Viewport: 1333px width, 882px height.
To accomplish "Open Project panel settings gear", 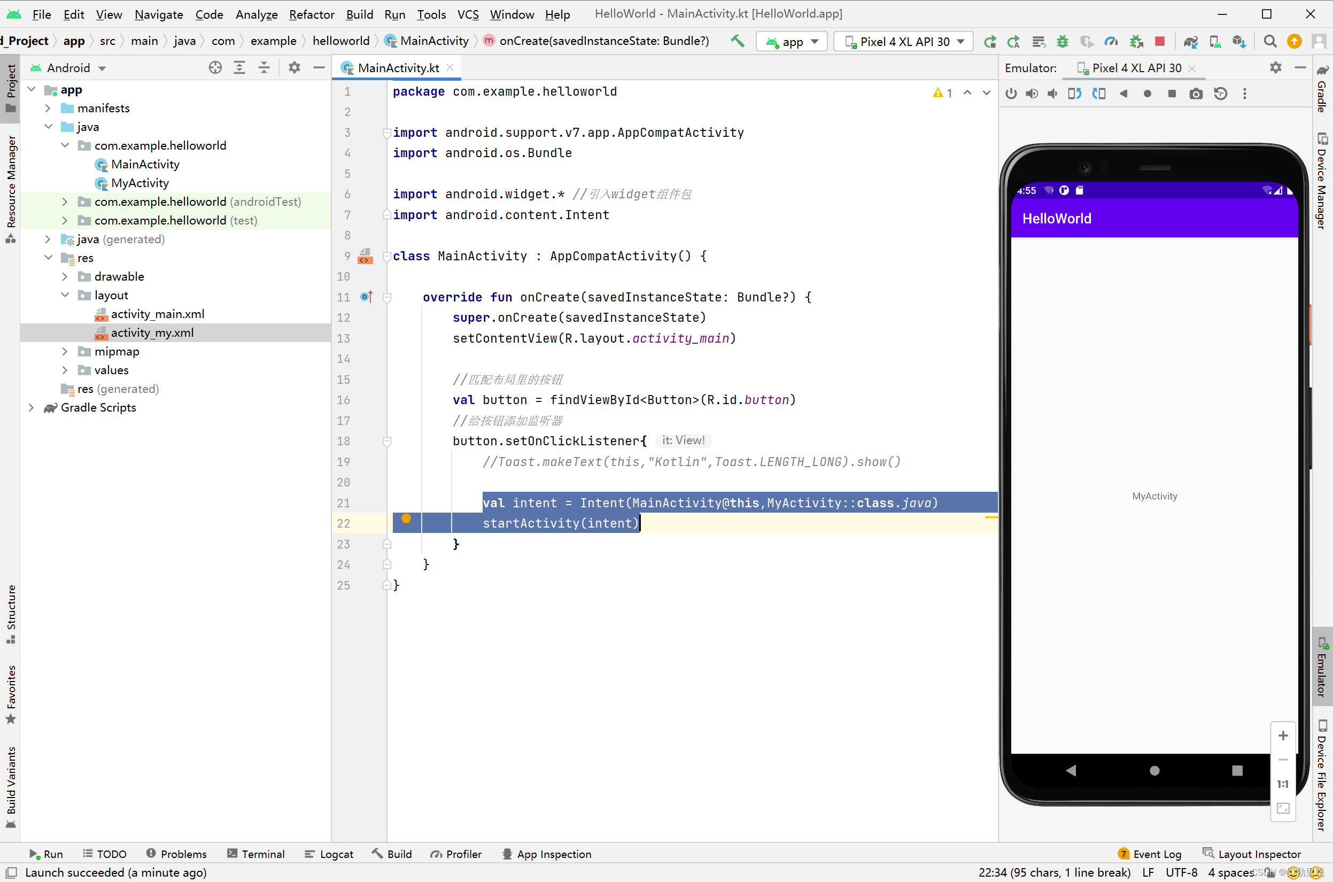I will 294,68.
